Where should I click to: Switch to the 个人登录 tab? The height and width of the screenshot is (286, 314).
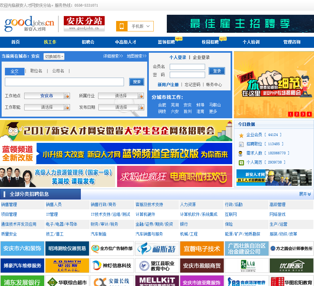[178, 58]
